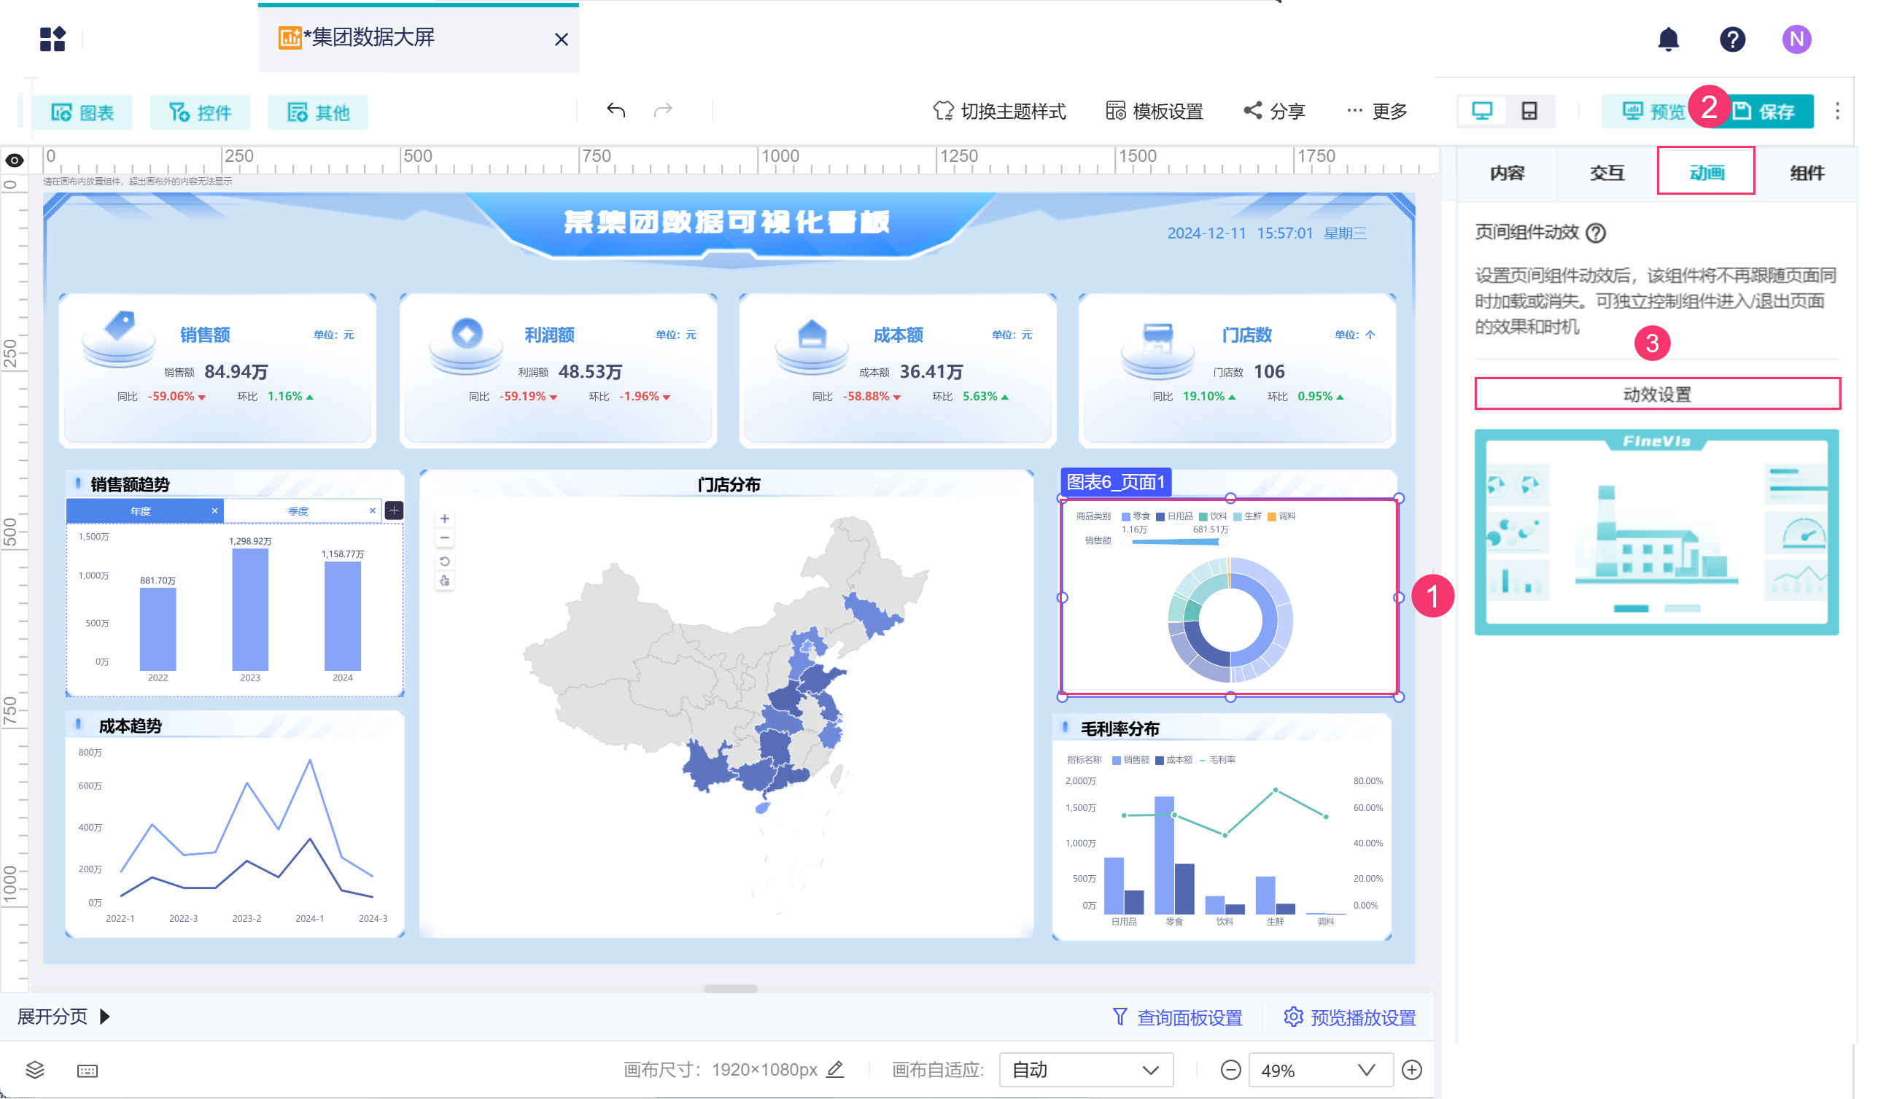Click the canvas horizontal scrollbar handle
Screen dimensions: 1878x1099
(729, 989)
